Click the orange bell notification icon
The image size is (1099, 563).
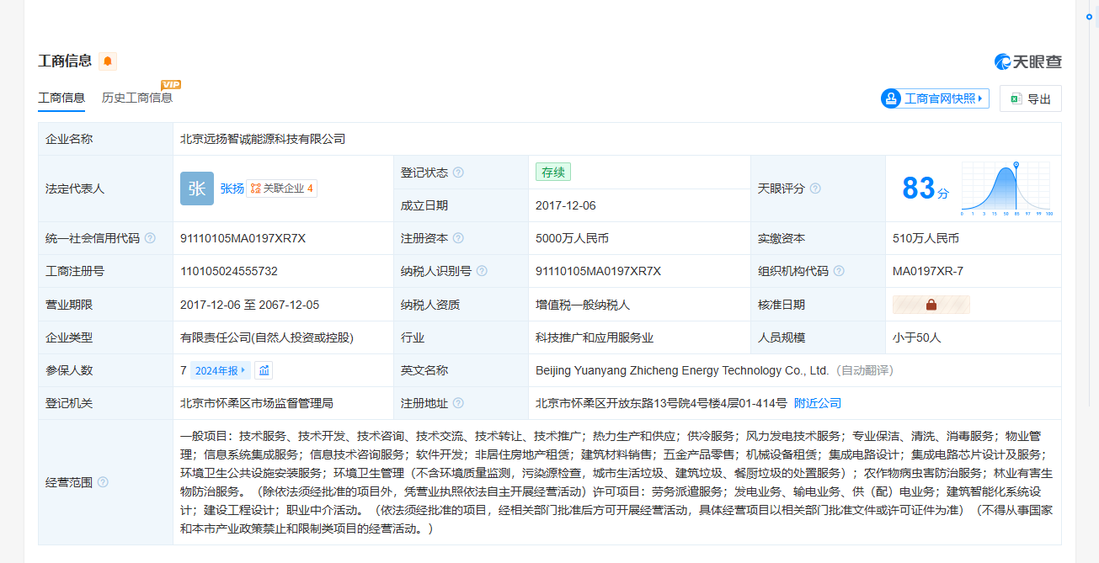108,61
